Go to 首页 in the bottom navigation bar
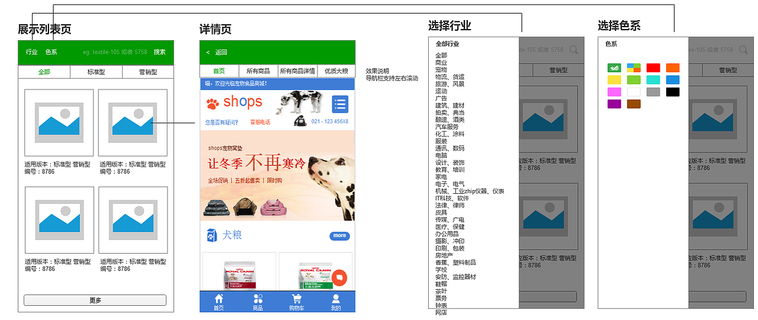The width and height of the screenshot is (758, 320). pyautogui.click(x=219, y=302)
